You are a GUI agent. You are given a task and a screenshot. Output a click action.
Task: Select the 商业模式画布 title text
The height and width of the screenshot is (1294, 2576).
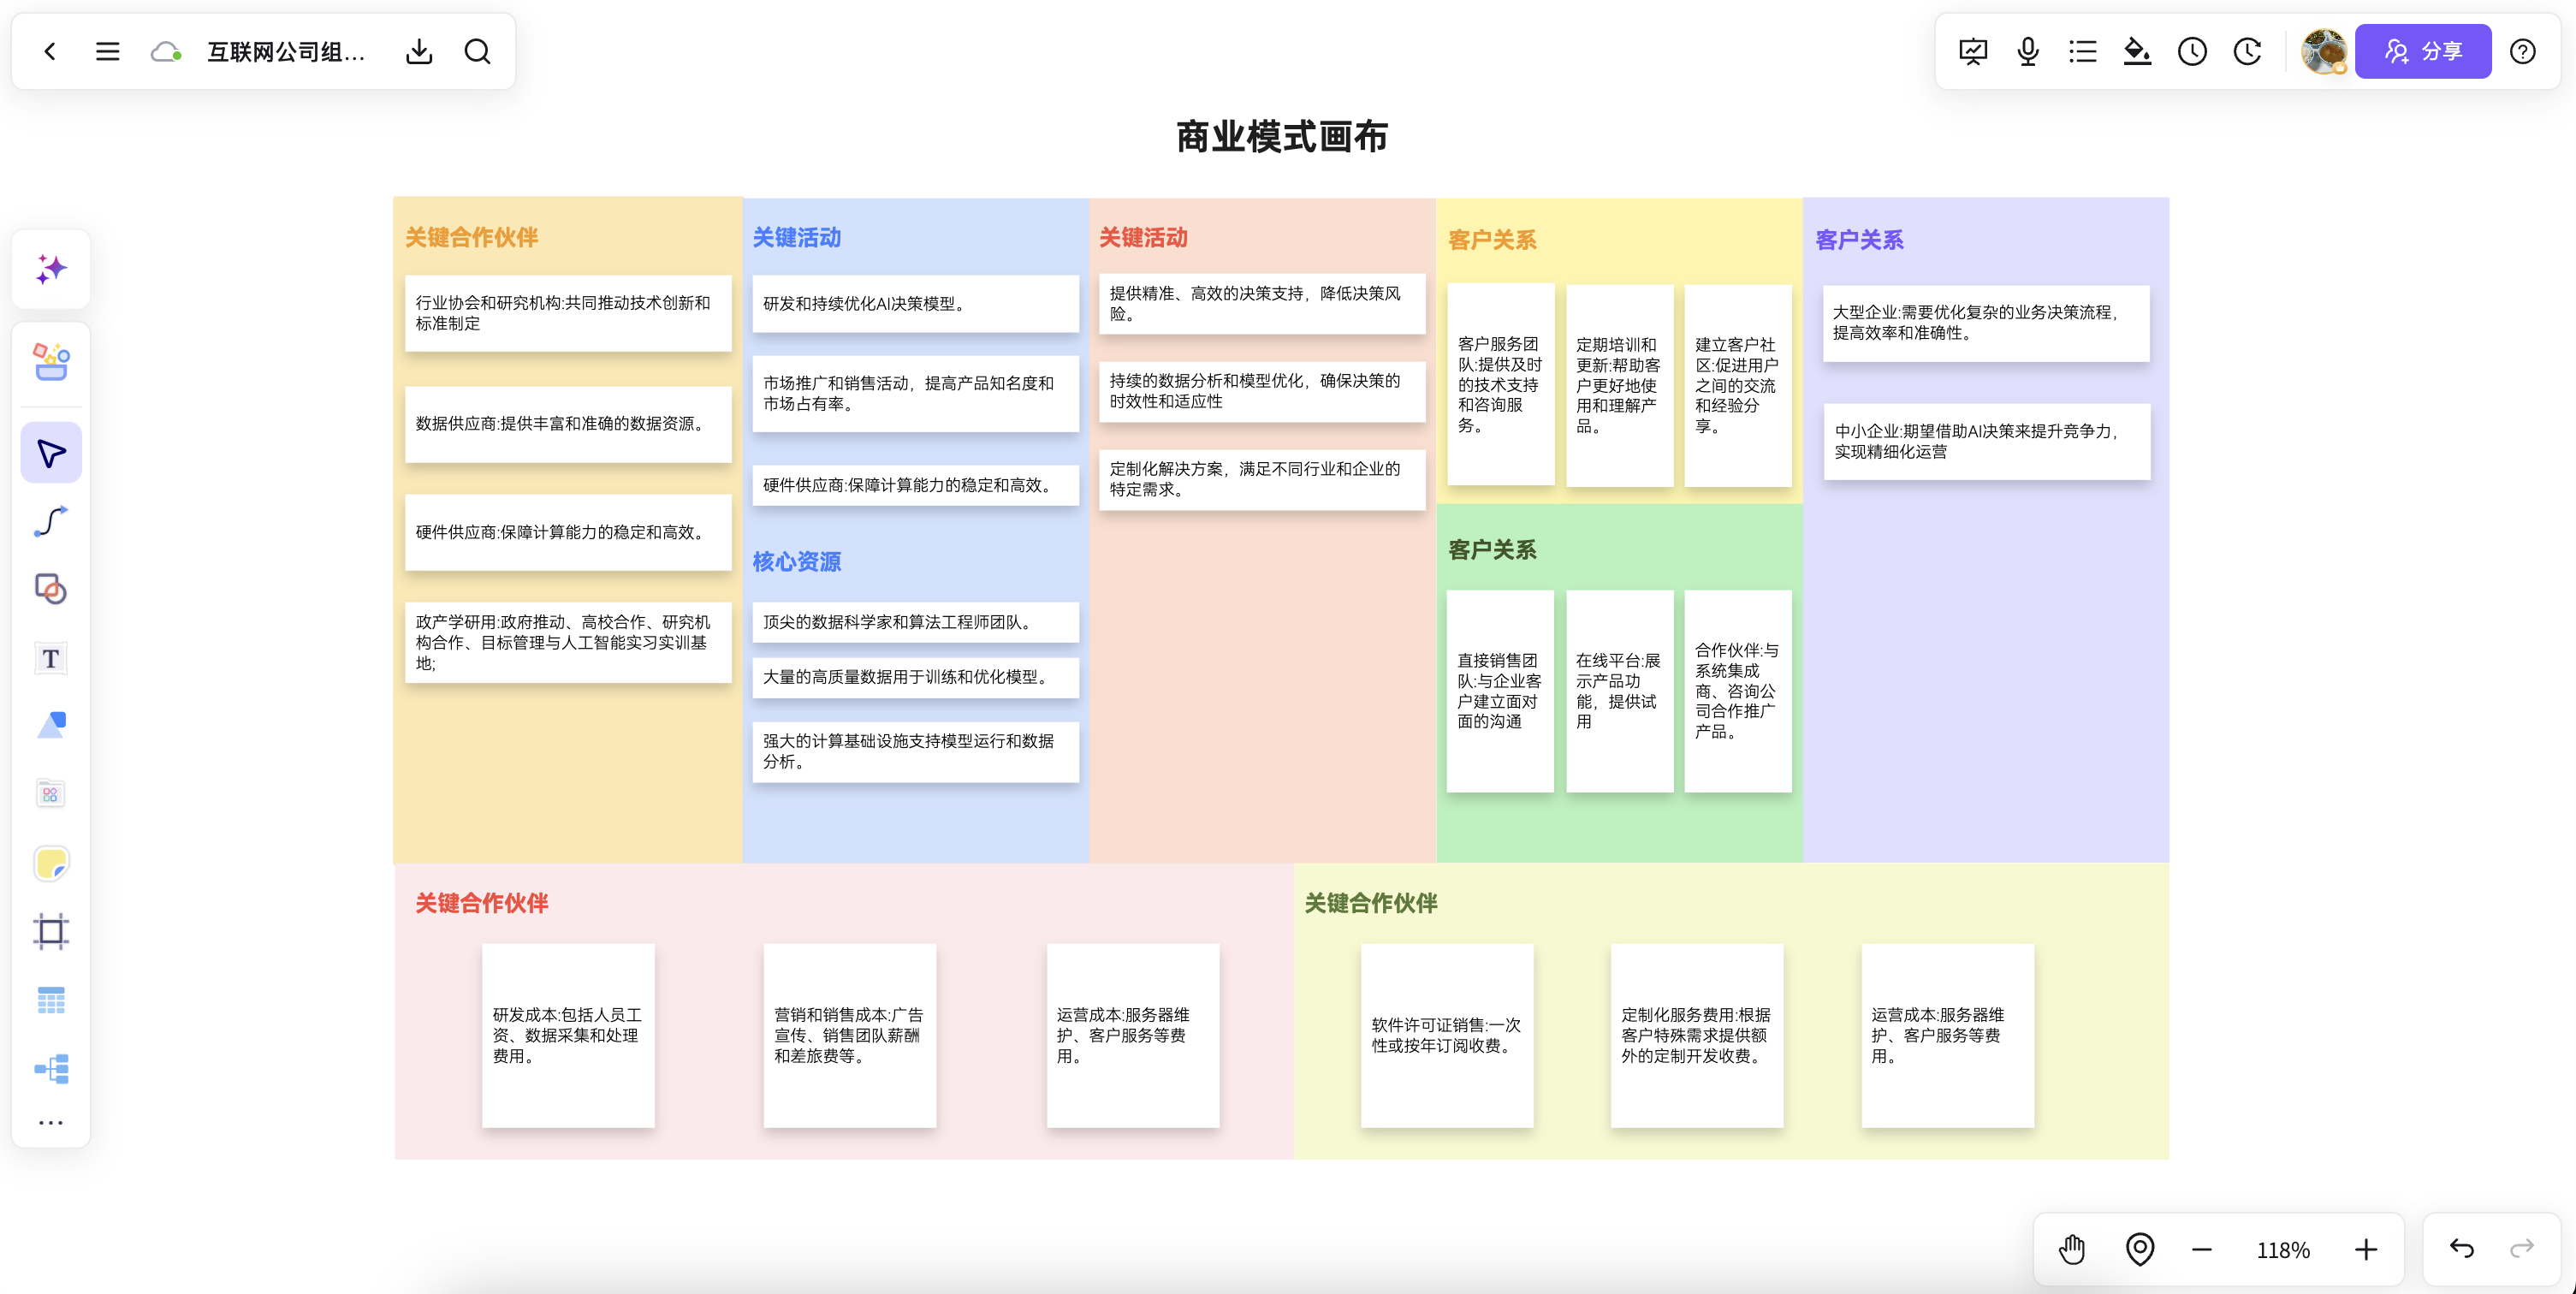click(1282, 137)
